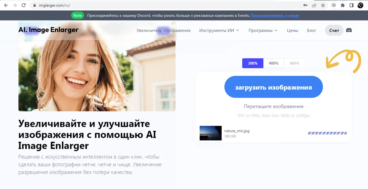This screenshot has height=189, width=368.
Task: Click the '186.1KB' file size text
Action: point(230,136)
